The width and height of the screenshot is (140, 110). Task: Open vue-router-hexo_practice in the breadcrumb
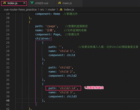(x=20, y=9)
